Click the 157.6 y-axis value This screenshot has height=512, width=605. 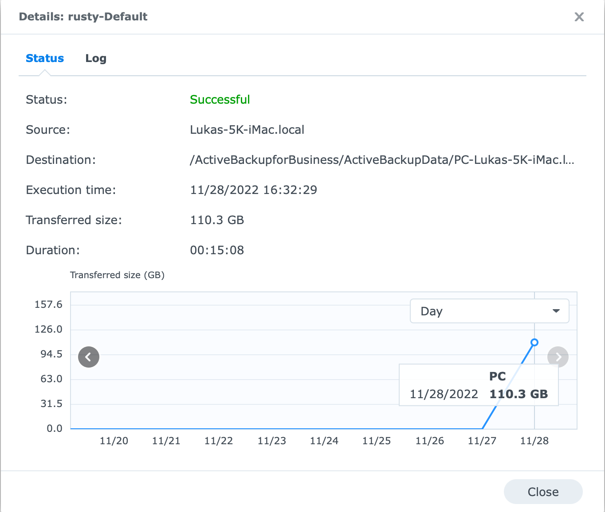coord(48,305)
